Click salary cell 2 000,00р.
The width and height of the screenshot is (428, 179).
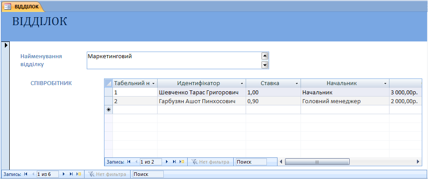pos(405,101)
